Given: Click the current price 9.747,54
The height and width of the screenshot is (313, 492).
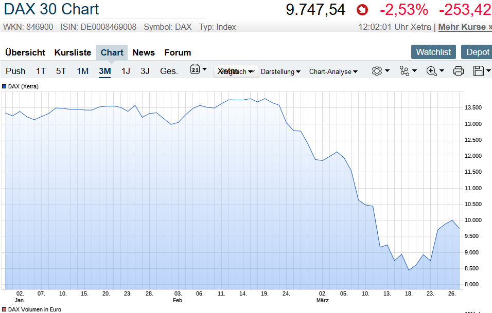Looking at the screenshot, I should point(315,10).
